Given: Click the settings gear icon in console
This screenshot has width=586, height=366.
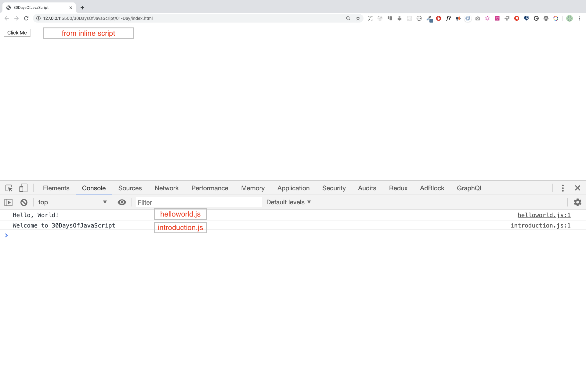Looking at the screenshot, I should pos(577,202).
